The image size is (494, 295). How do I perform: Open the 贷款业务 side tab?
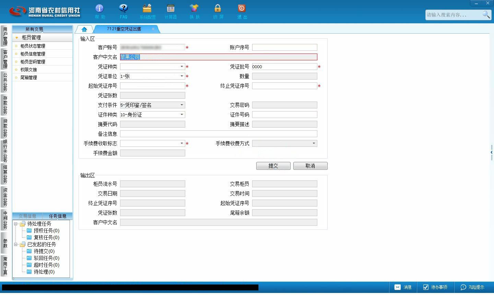[x=5, y=128]
